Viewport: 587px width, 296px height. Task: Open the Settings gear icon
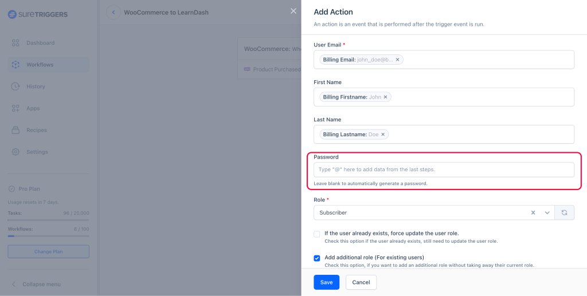tap(15, 152)
